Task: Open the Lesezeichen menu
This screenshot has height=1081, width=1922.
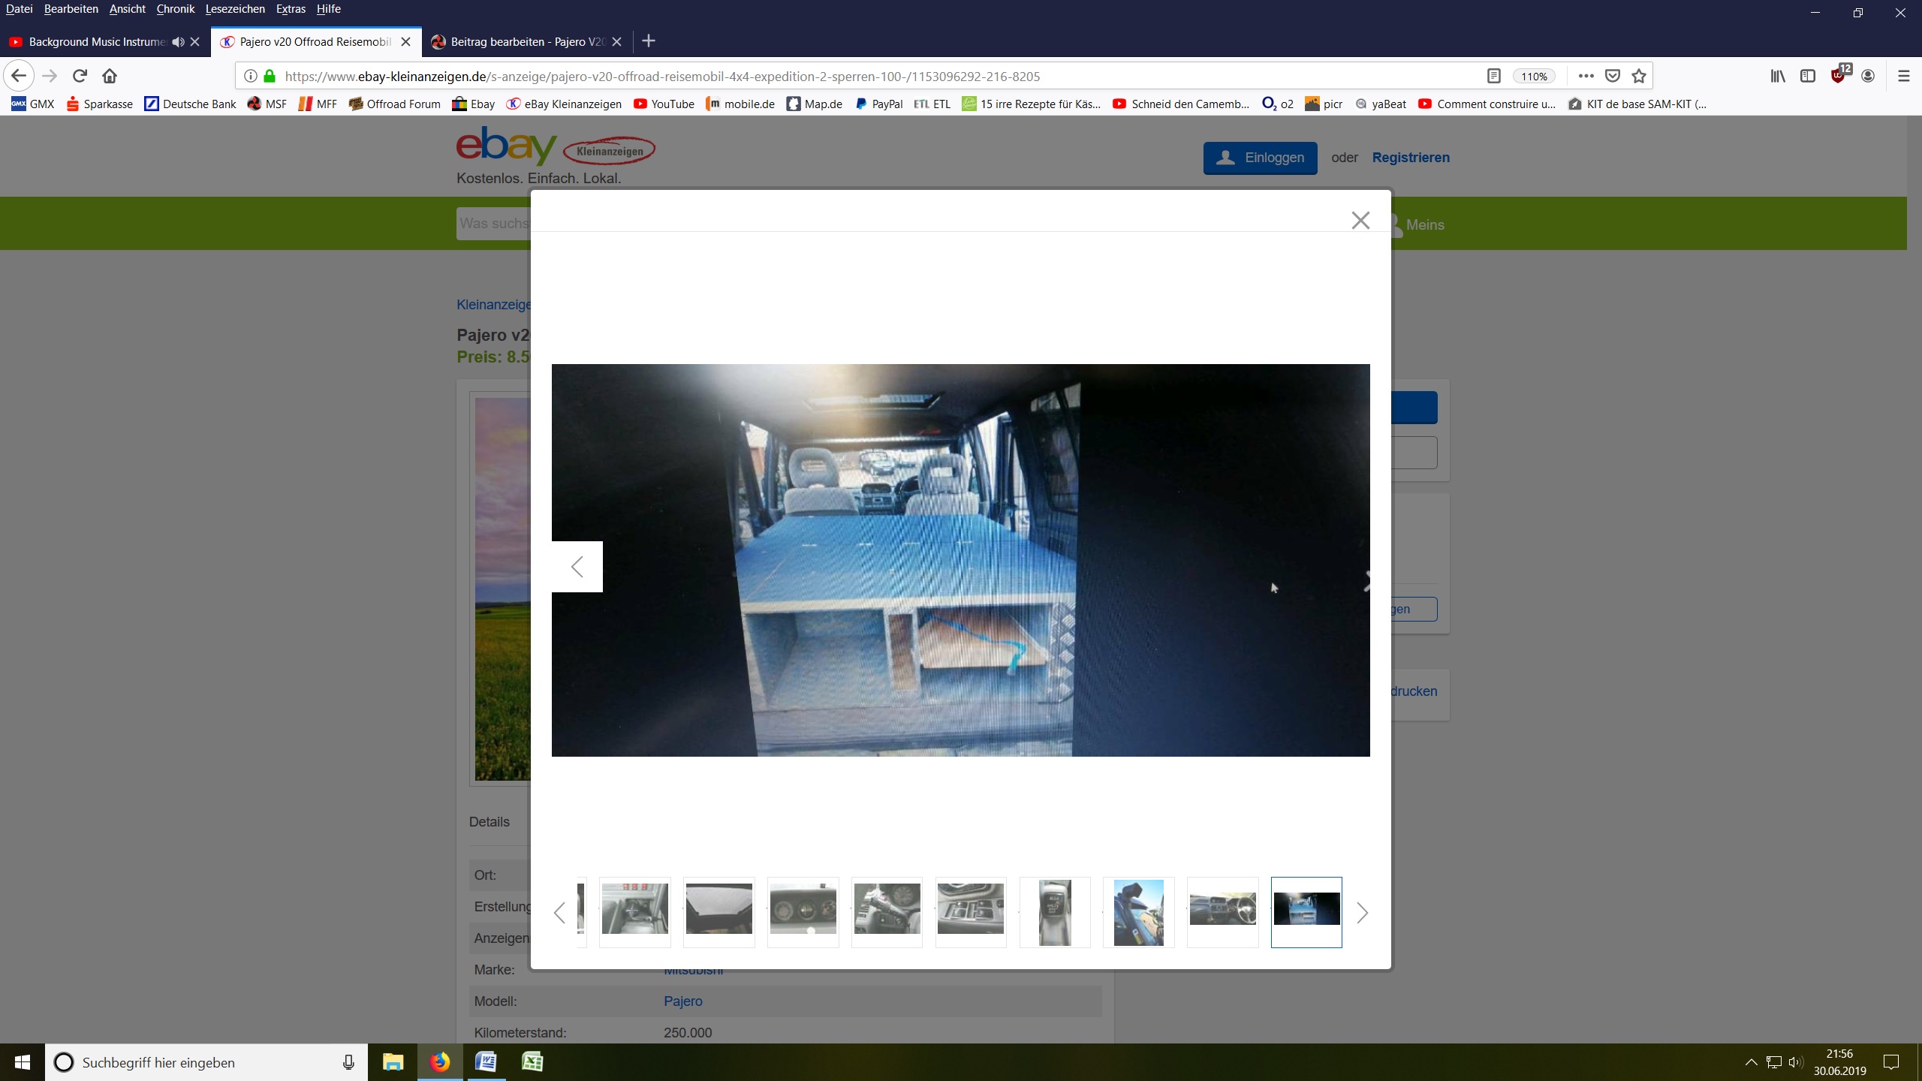Action: pyautogui.click(x=234, y=9)
